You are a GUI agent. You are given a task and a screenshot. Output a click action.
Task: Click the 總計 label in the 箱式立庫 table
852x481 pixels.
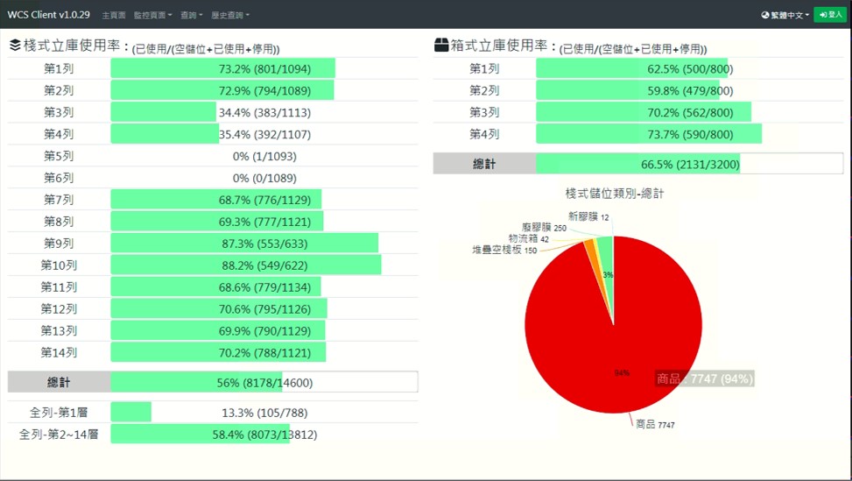(x=485, y=164)
